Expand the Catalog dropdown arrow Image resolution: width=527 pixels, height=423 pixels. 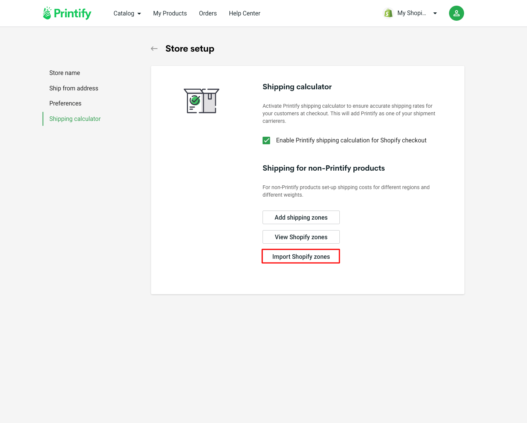pos(139,14)
